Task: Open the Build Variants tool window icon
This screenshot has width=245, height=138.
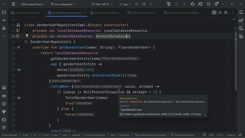Action: pyautogui.click(x=4, y=88)
